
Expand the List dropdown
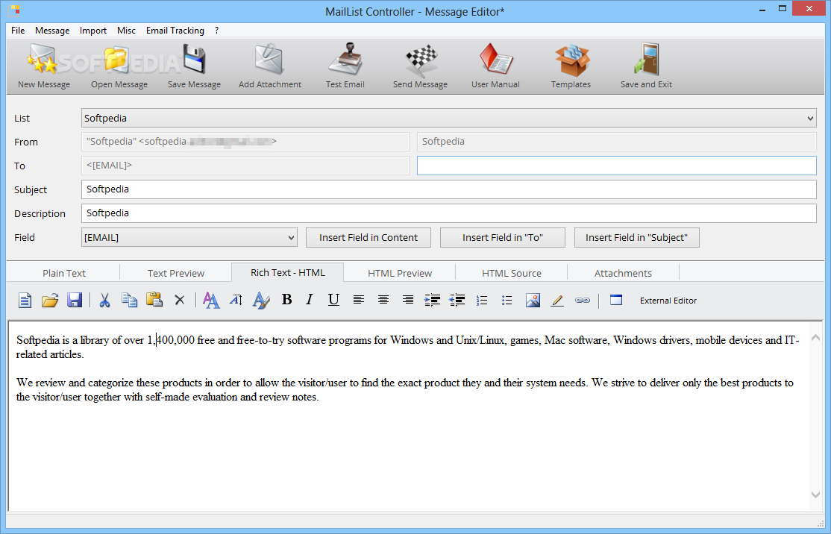810,118
